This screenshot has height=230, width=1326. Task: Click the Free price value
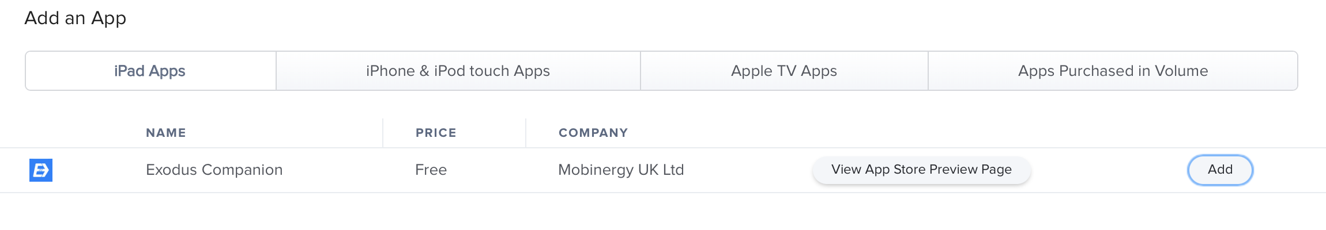431,170
